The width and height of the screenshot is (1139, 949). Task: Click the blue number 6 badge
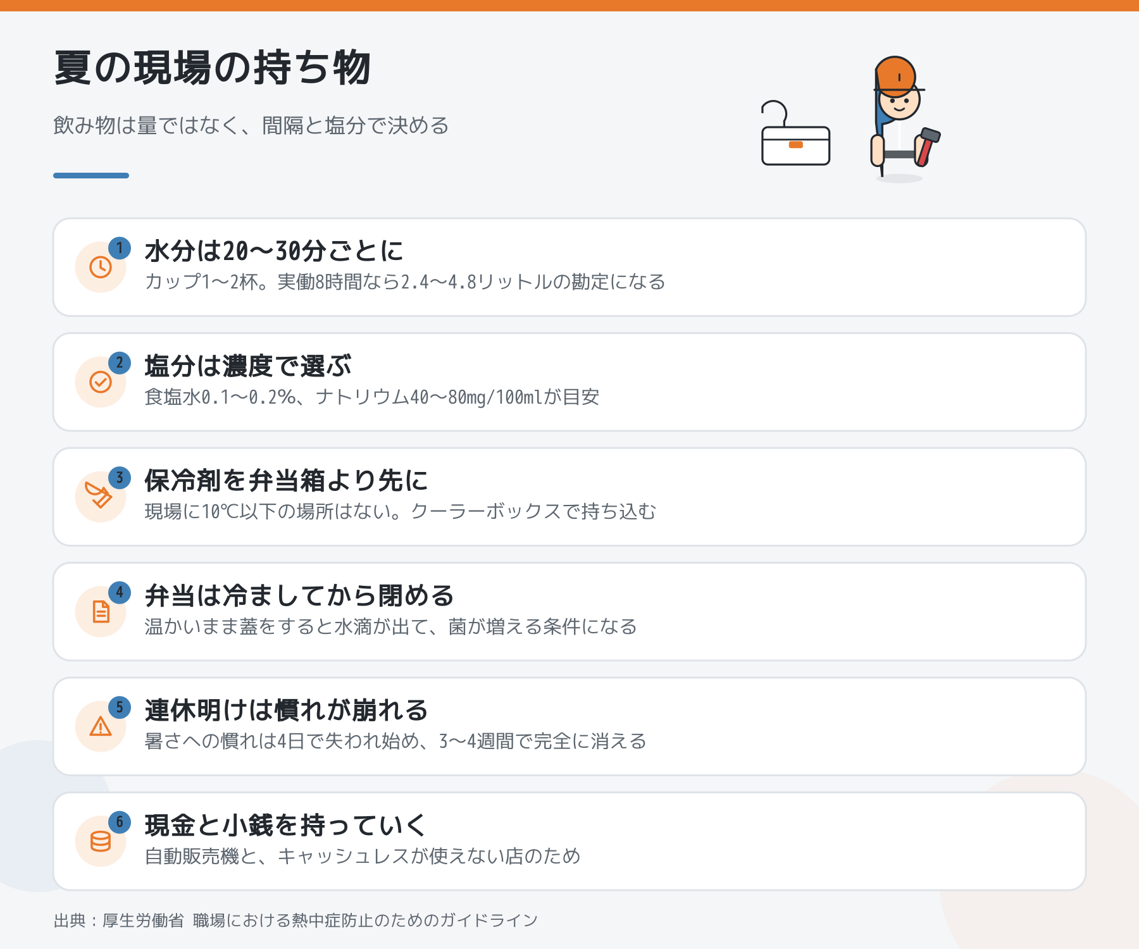click(x=120, y=822)
